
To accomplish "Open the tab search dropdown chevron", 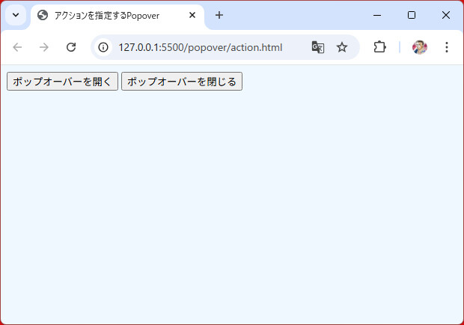I will [x=16, y=15].
